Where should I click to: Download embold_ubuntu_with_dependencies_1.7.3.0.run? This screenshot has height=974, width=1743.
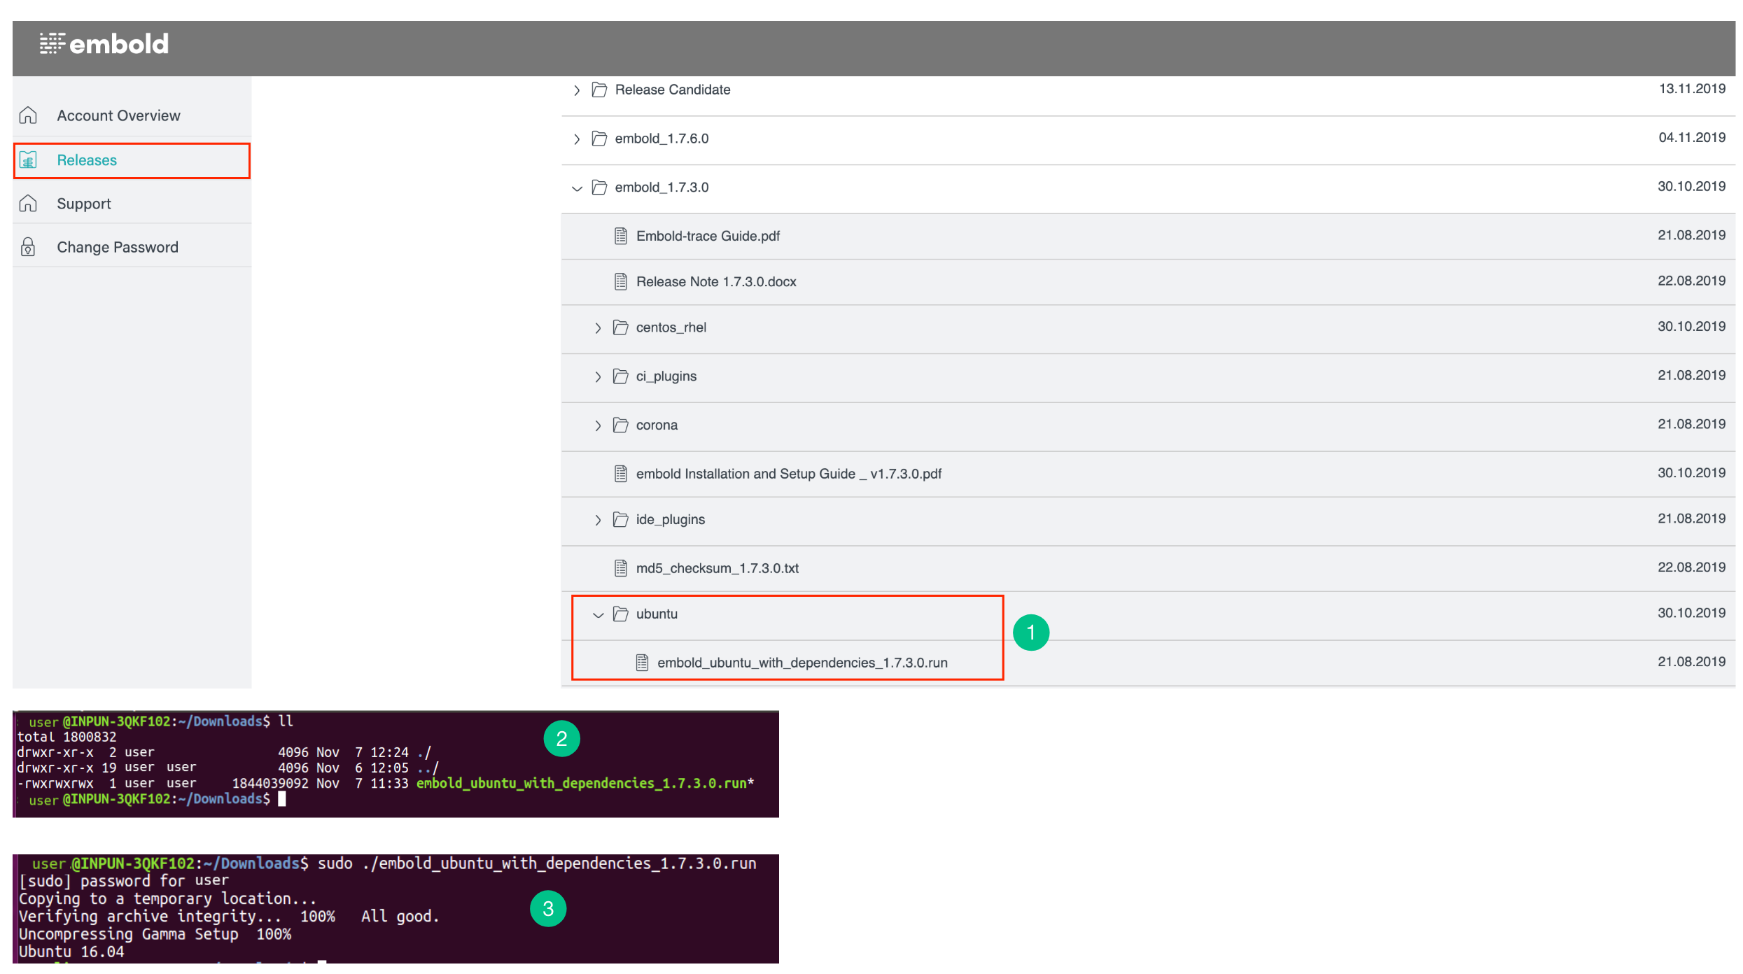802,663
